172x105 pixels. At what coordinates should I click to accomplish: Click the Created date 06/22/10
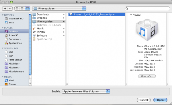[x=150, y=64]
